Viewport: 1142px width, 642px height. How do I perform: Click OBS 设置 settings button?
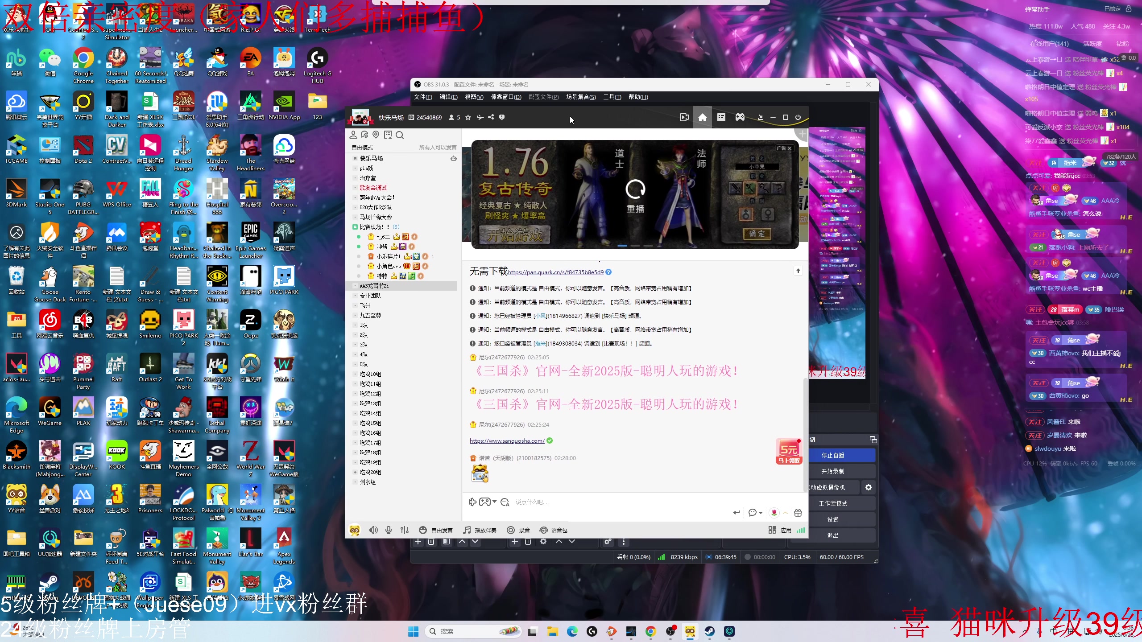[832, 519]
